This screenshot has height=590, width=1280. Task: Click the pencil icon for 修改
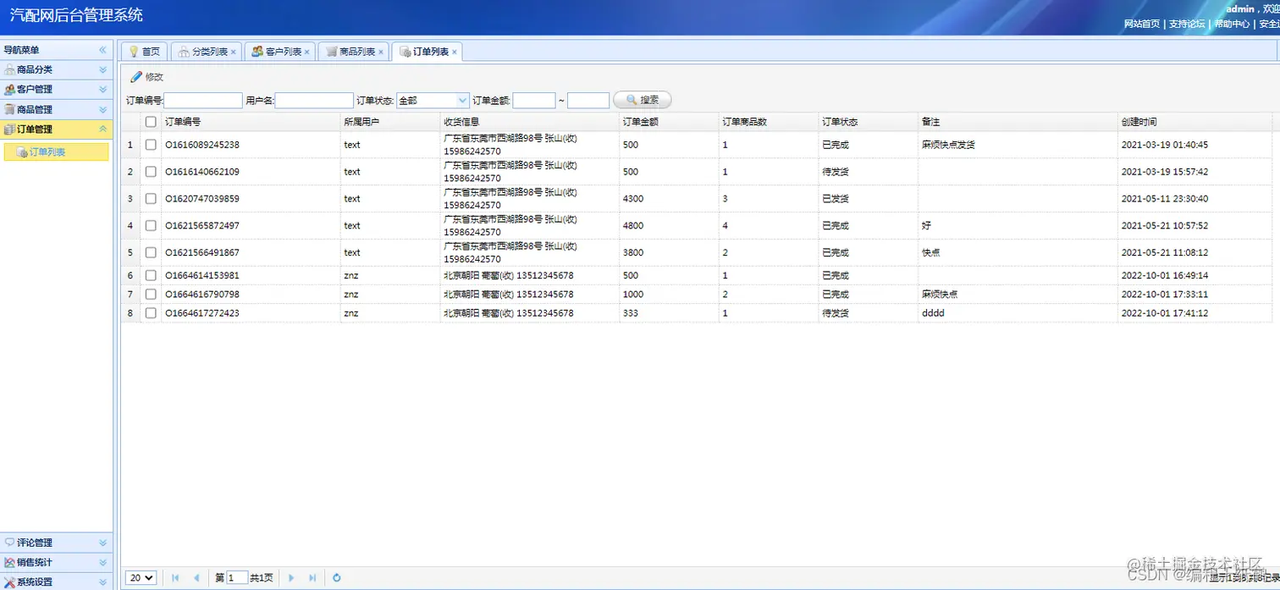(136, 77)
